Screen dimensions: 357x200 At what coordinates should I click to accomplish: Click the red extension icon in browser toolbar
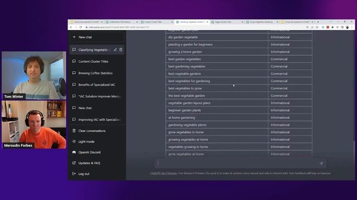(327, 27)
